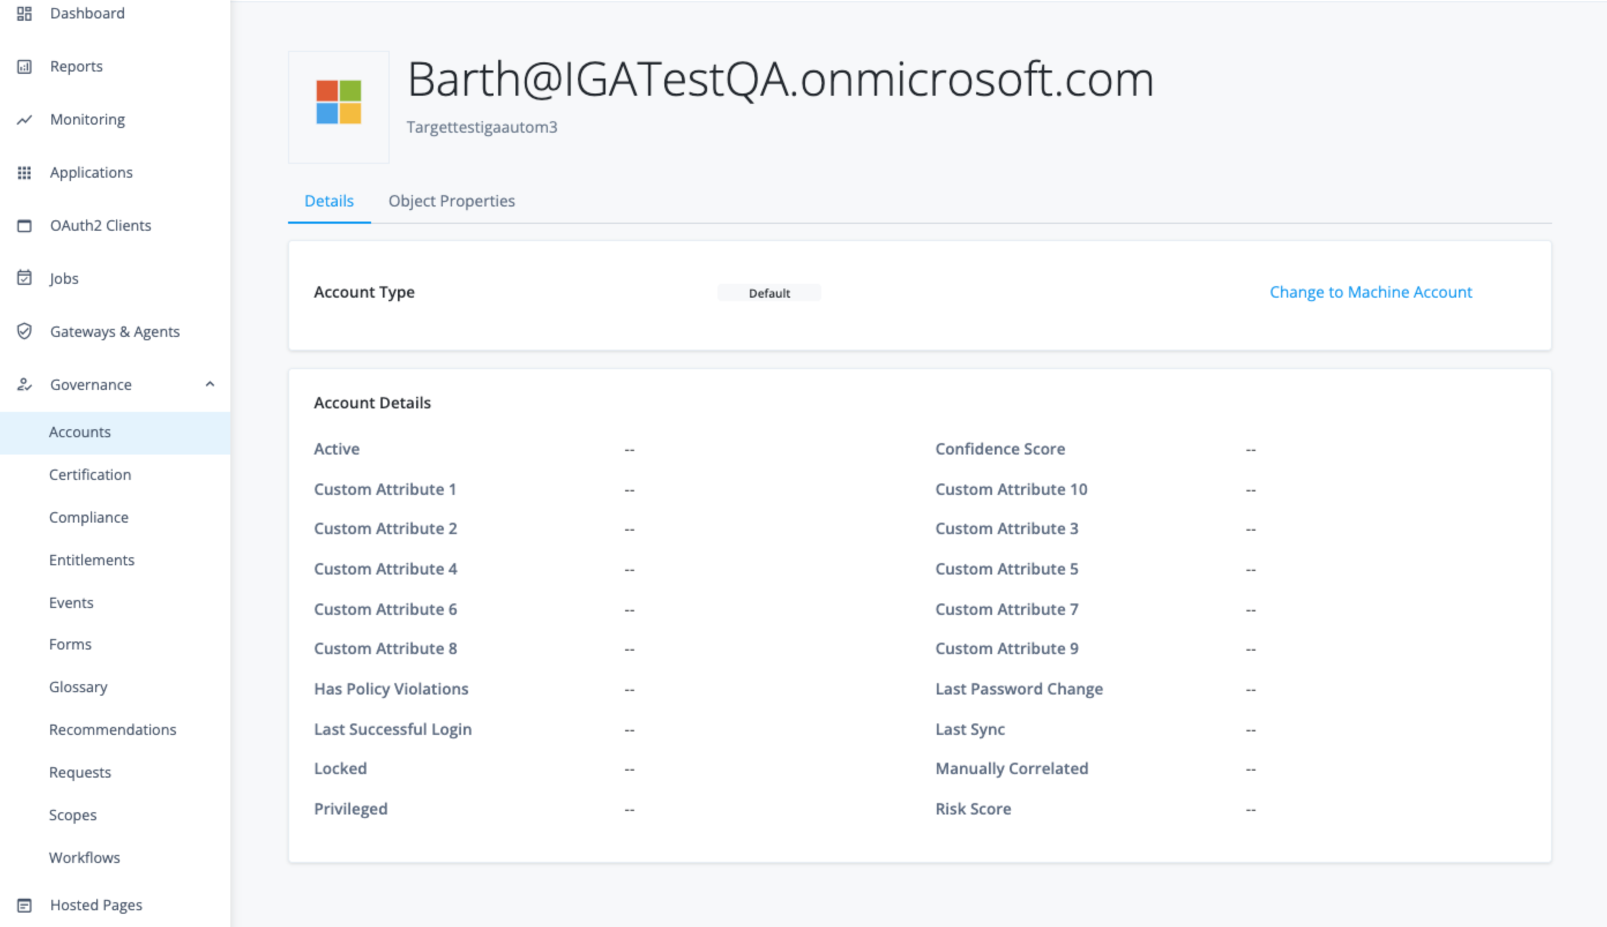
Task: Click the Monitoring trend line icon
Action: coord(24,119)
